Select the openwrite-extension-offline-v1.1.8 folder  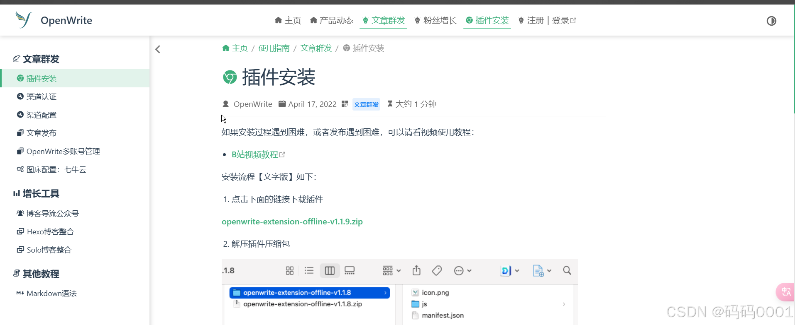tap(310, 293)
